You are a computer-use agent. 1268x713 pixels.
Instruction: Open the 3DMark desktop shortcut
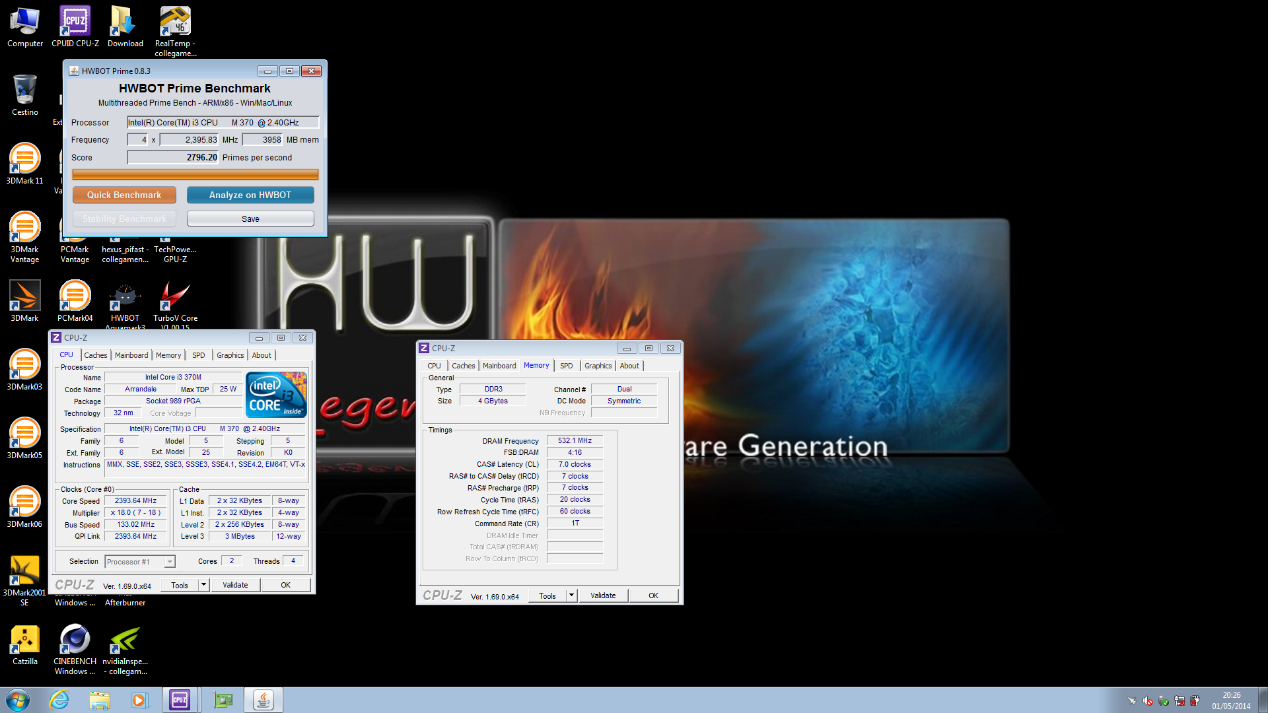click(25, 301)
